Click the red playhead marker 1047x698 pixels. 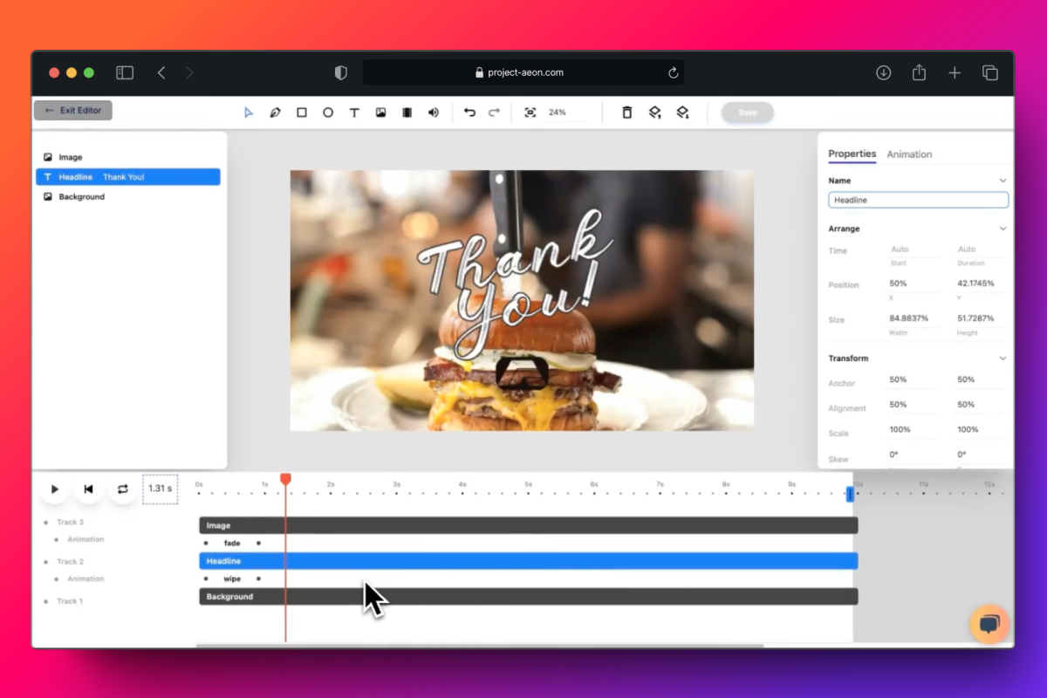[285, 479]
